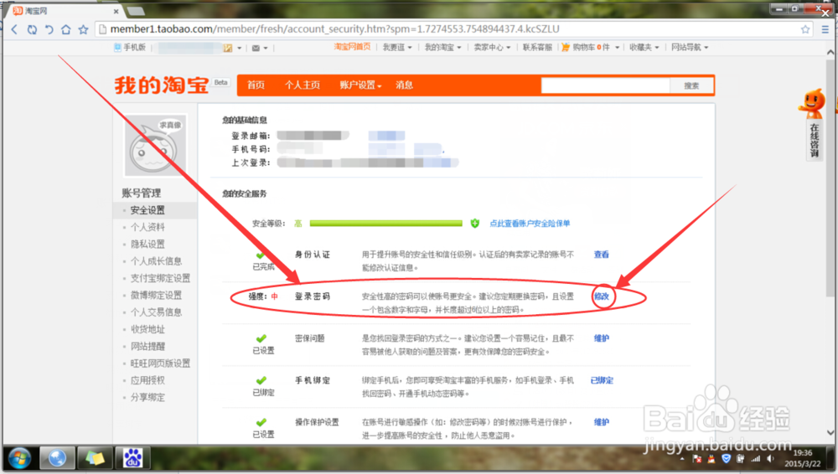Open 微博绑定设置 in sidebar
Image resolution: width=838 pixels, height=474 pixels.
(x=156, y=296)
